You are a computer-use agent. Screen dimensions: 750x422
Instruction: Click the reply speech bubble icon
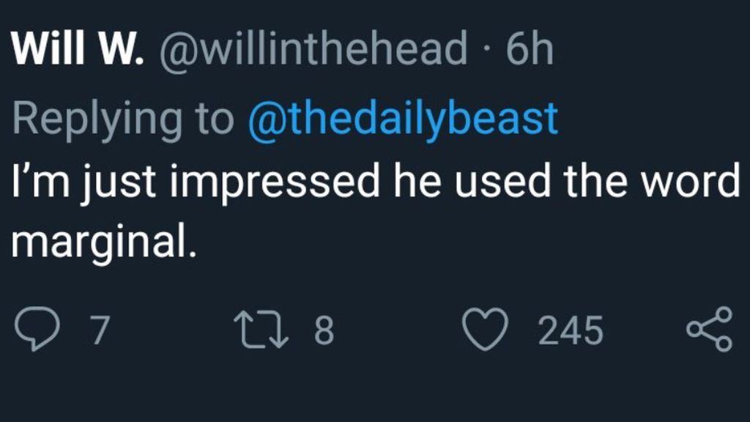point(37,329)
